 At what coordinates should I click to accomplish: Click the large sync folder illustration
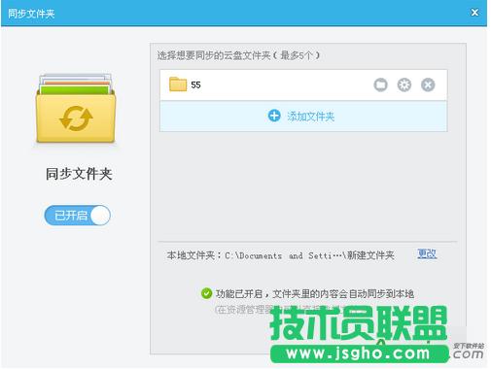coord(76,109)
